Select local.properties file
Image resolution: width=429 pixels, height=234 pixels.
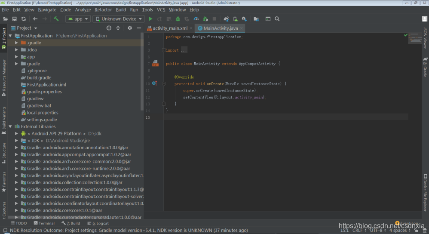point(43,113)
